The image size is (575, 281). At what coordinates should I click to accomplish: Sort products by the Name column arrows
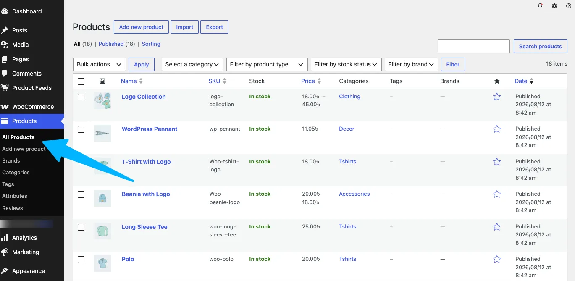141,81
